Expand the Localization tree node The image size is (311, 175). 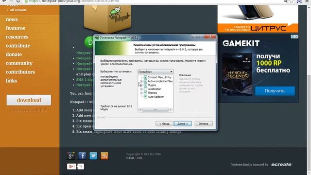(141, 89)
